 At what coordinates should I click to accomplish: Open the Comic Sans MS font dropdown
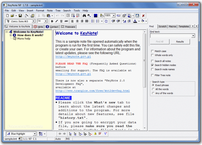(x=34, y=21)
